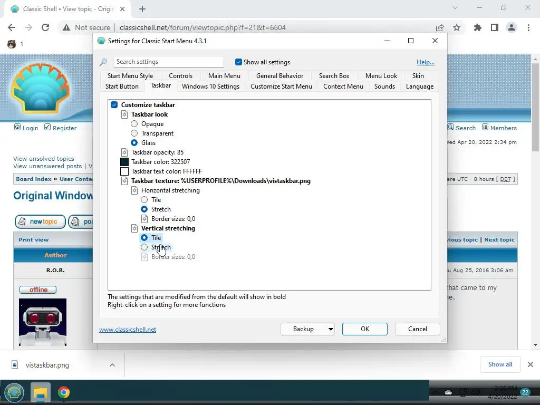Viewport: 540px width, 405px height.
Task: Expand vistaskbar.png download options chevron
Action: pyautogui.click(x=112, y=365)
